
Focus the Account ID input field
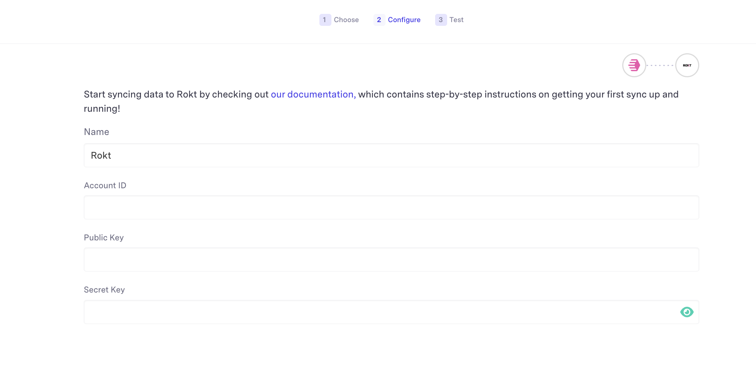click(391, 207)
